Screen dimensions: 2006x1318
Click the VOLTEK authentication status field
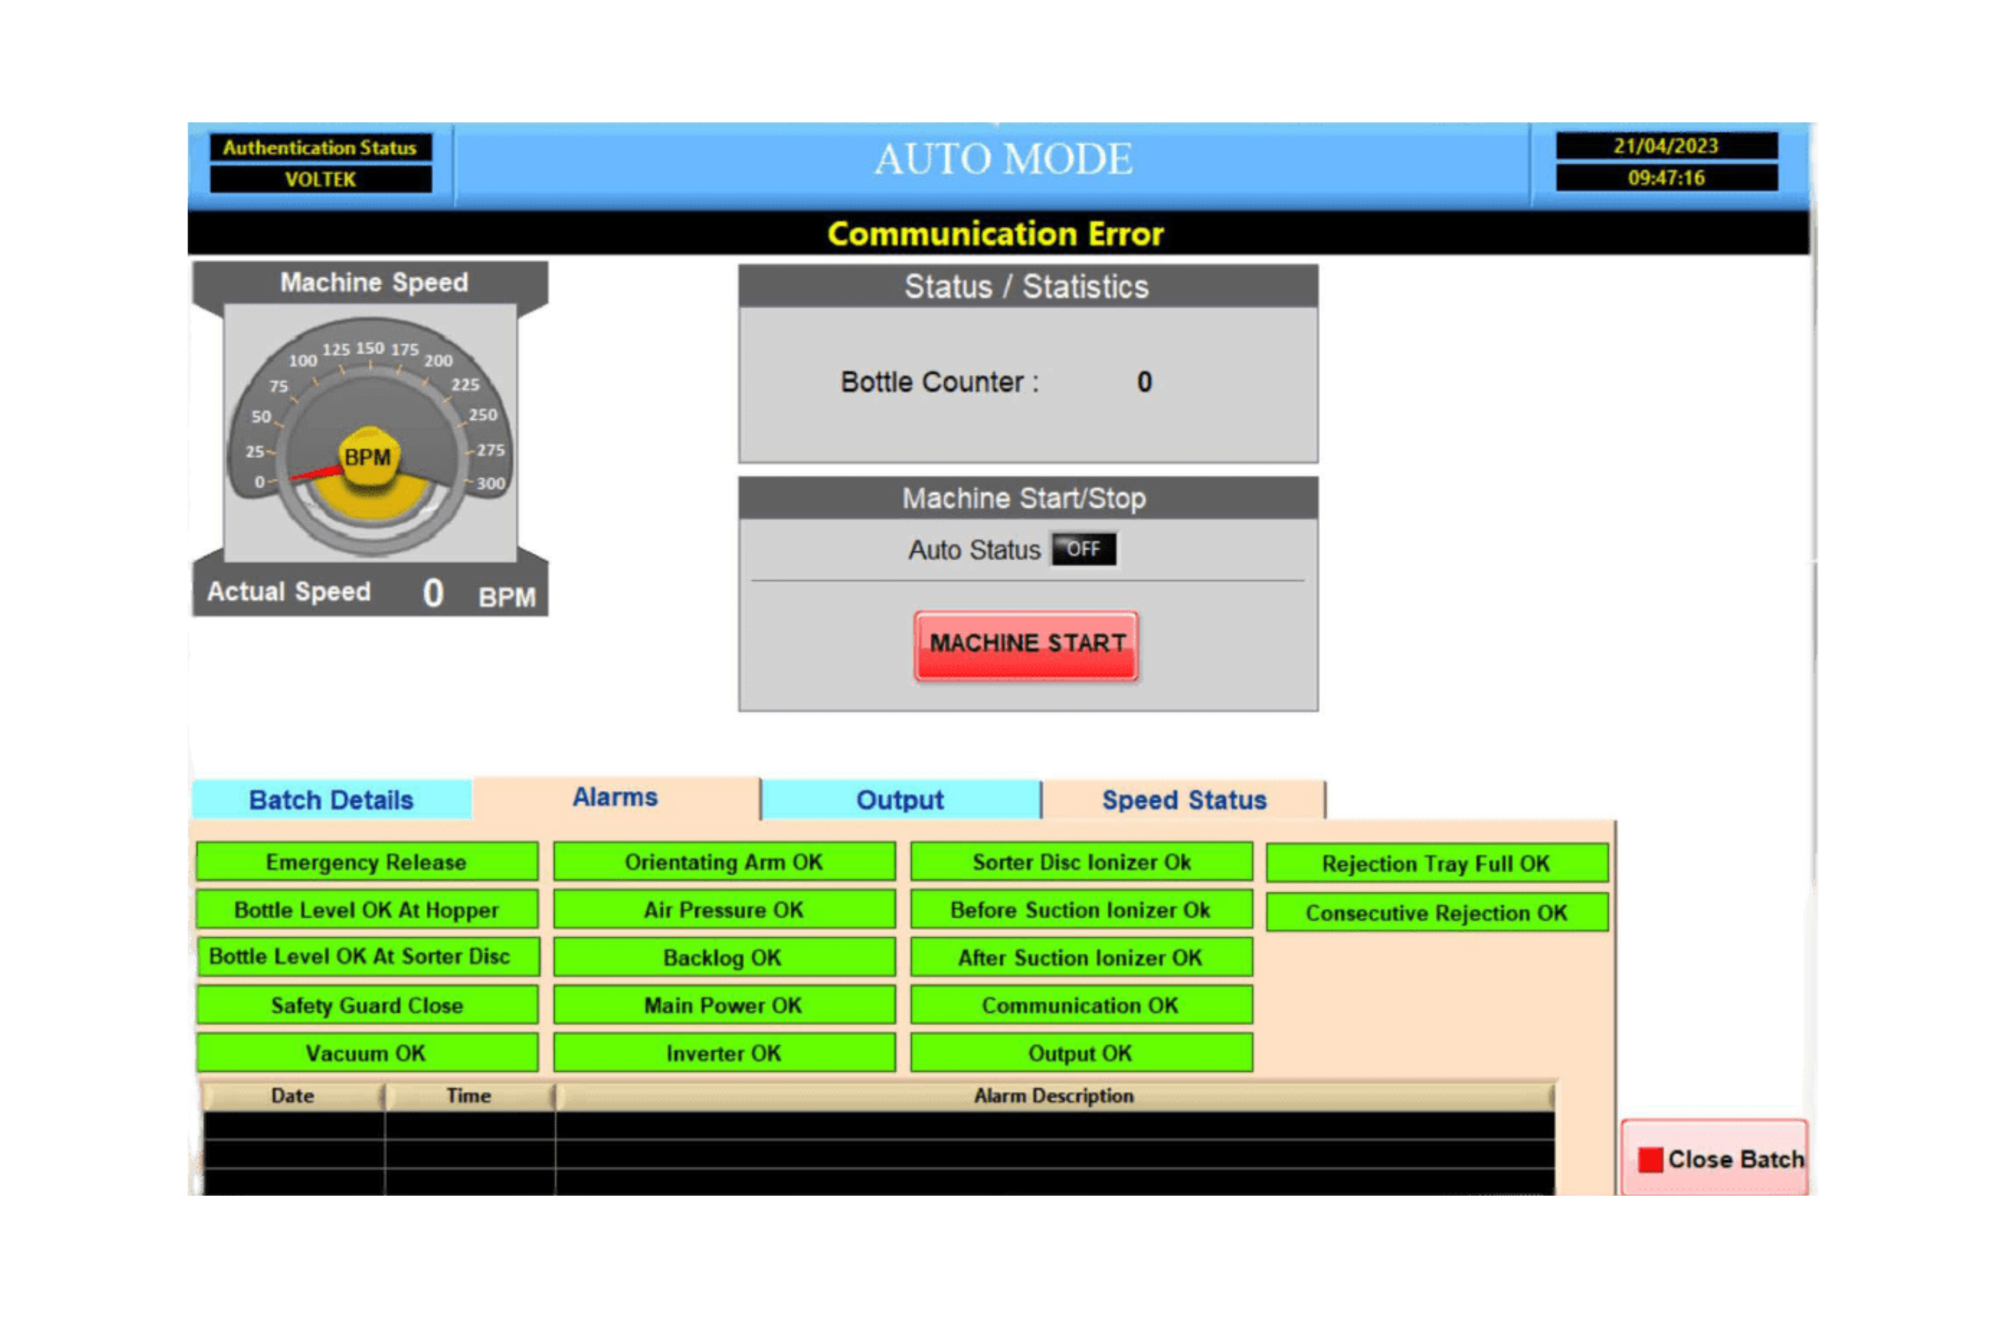pos(320,179)
